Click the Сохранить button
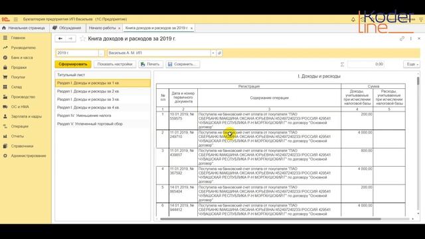The height and width of the screenshot is (239, 425). click(183, 64)
